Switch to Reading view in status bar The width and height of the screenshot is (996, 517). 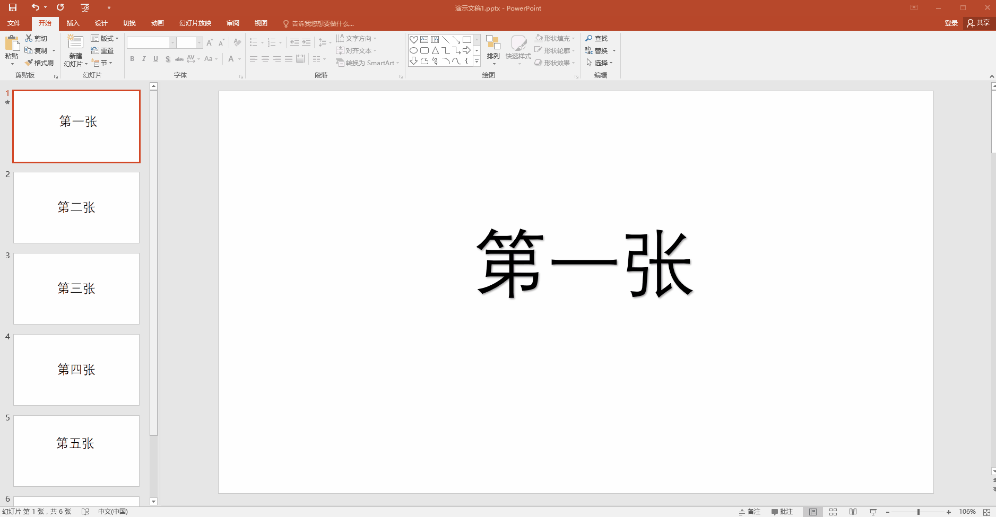pos(853,512)
